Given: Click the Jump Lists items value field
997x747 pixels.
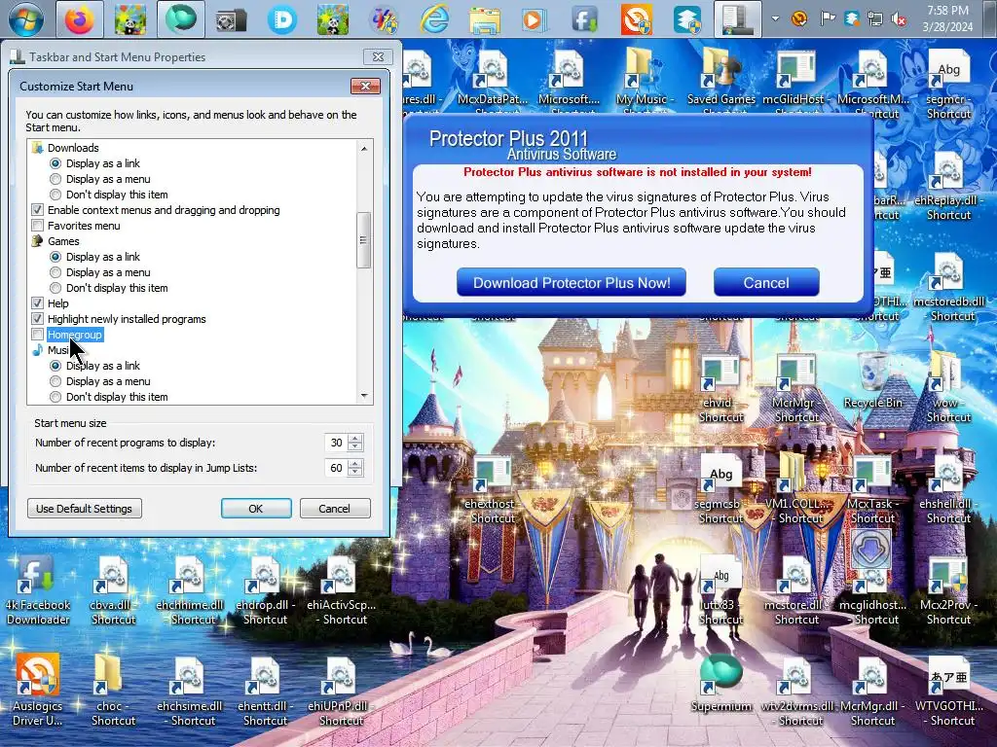Looking at the screenshot, I should click(x=336, y=468).
